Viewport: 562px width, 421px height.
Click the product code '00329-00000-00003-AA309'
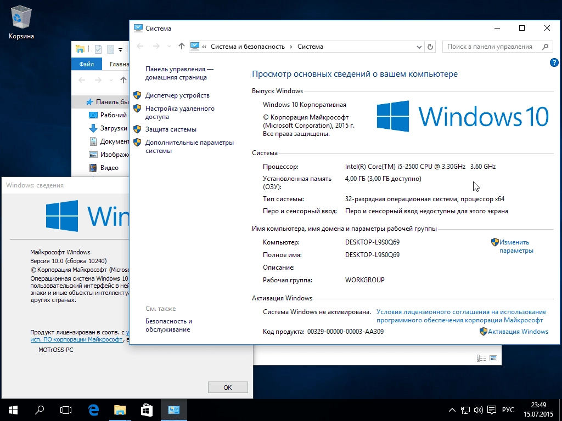(x=345, y=332)
